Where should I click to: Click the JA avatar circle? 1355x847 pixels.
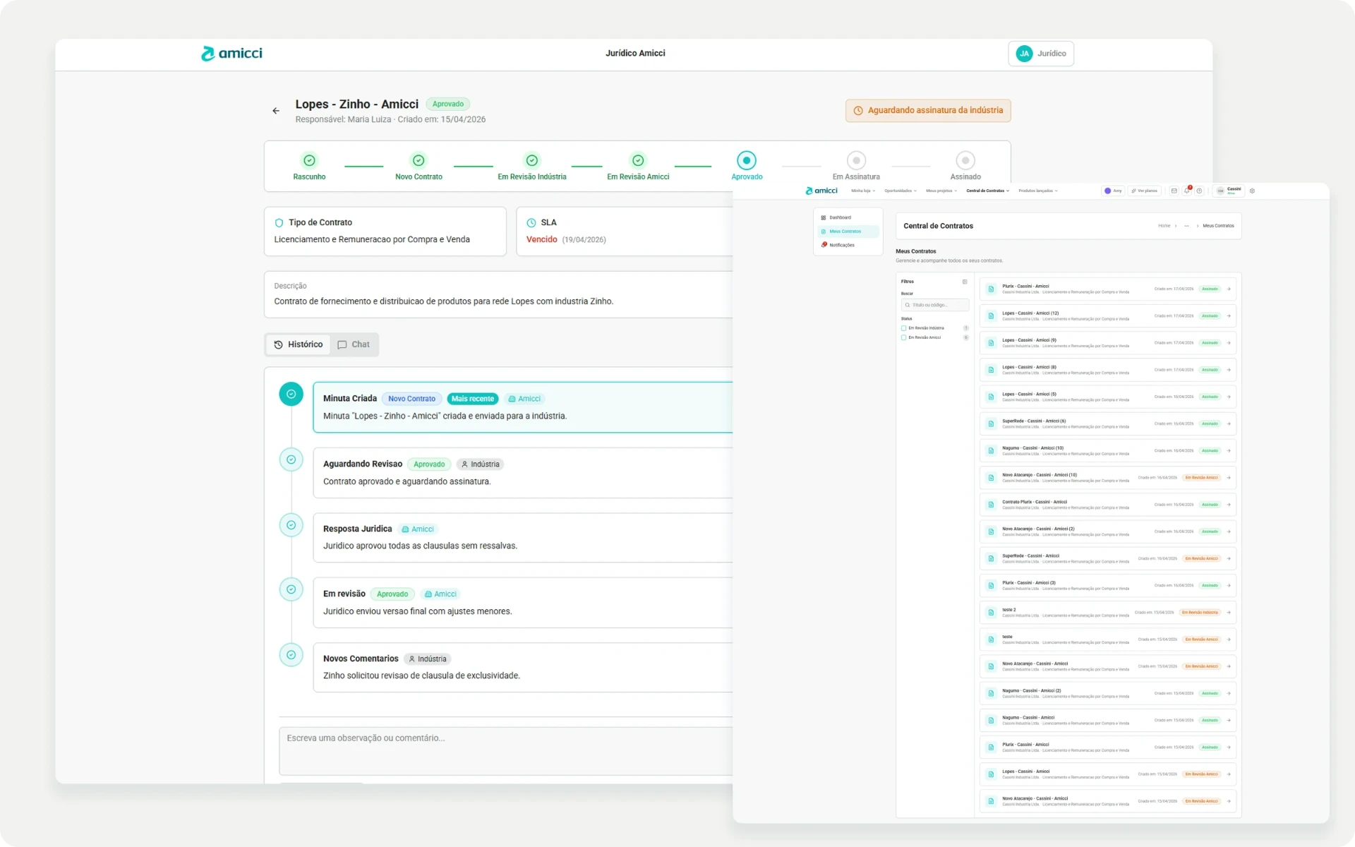(x=1024, y=54)
